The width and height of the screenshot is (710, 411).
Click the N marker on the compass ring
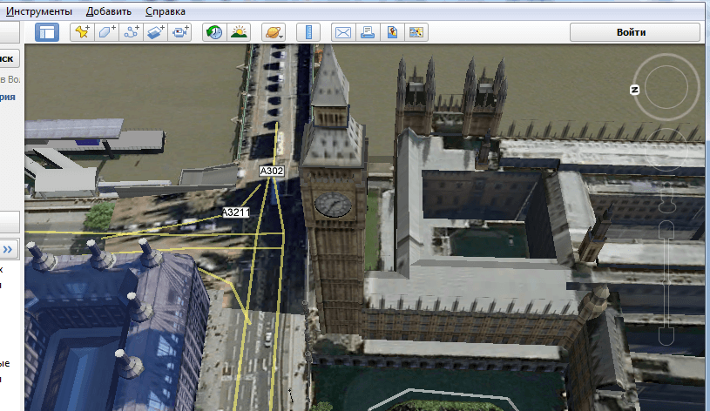(635, 90)
